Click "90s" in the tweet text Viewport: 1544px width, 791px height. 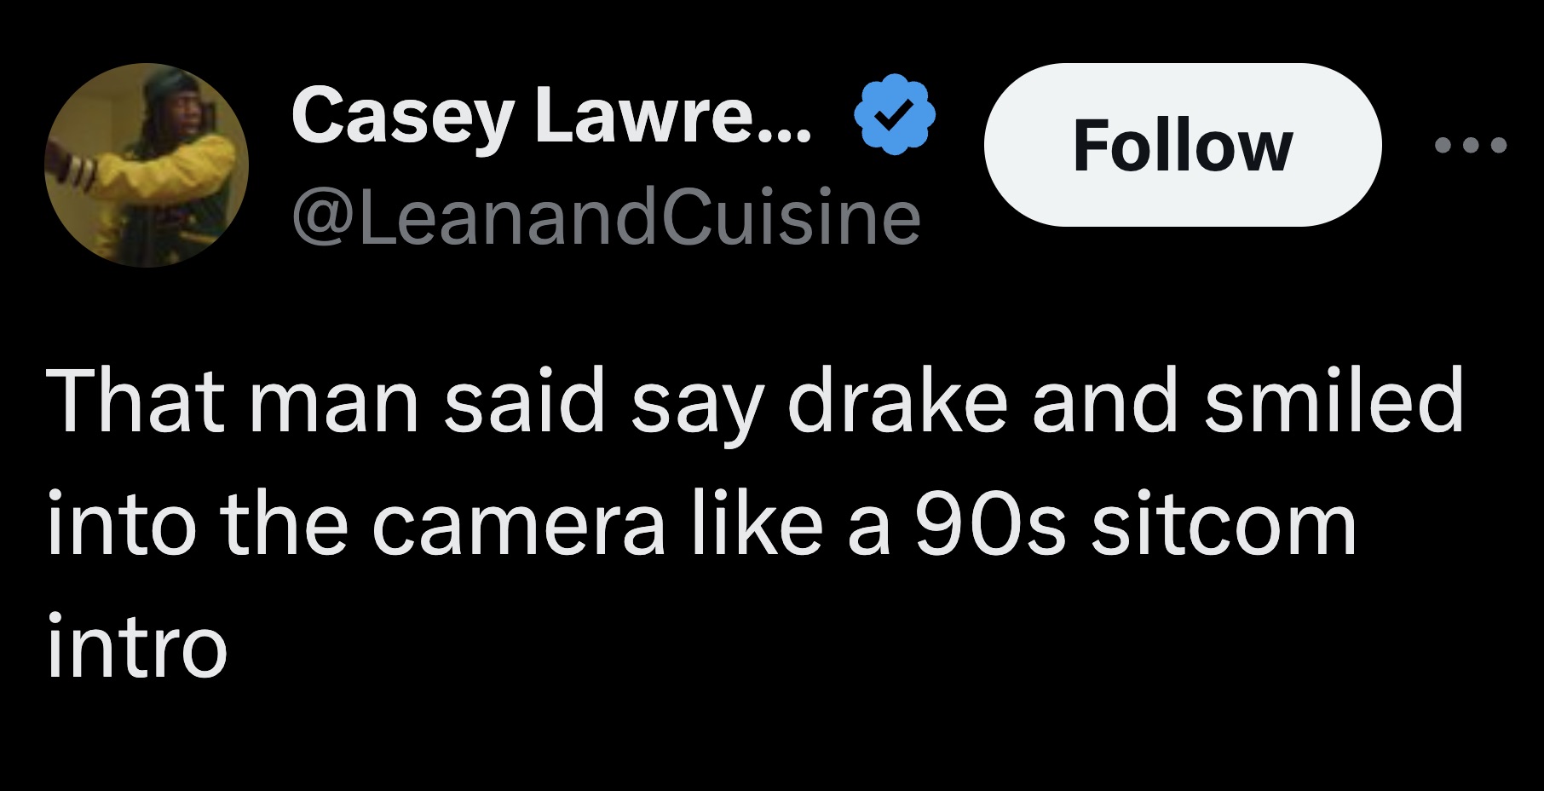pyautogui.click(x=989, y=525)
